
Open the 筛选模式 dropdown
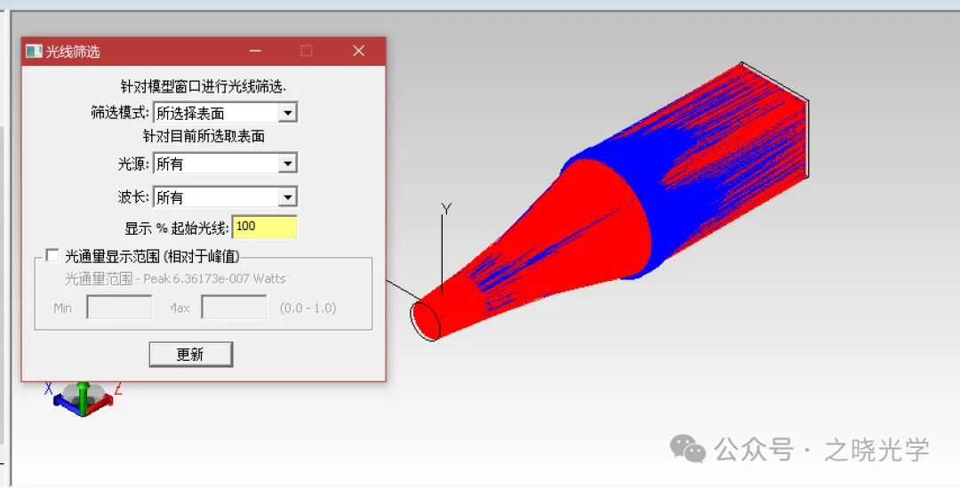286,113
